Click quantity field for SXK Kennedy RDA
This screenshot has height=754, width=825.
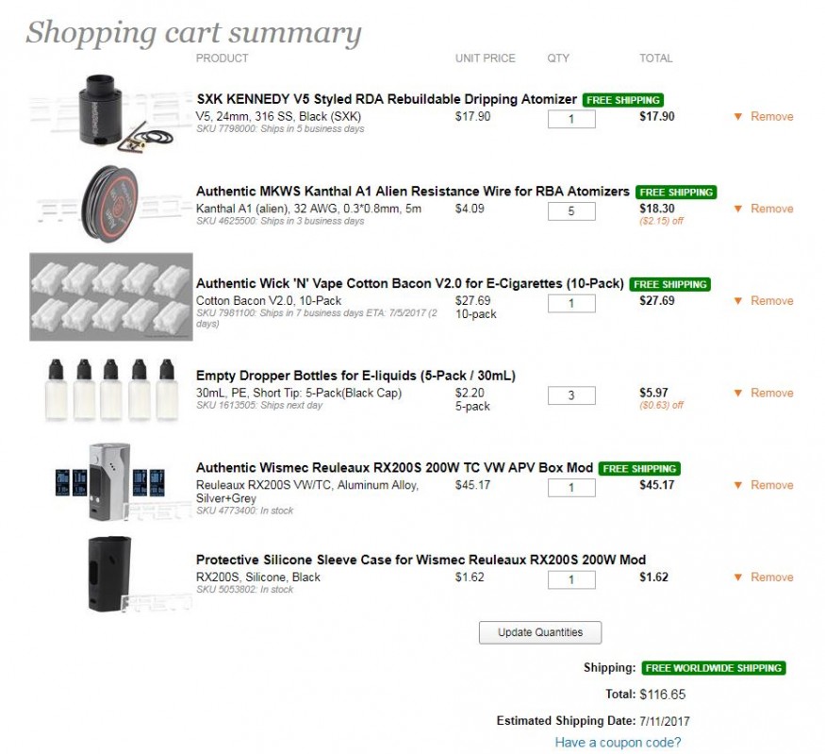coord(571,119)
